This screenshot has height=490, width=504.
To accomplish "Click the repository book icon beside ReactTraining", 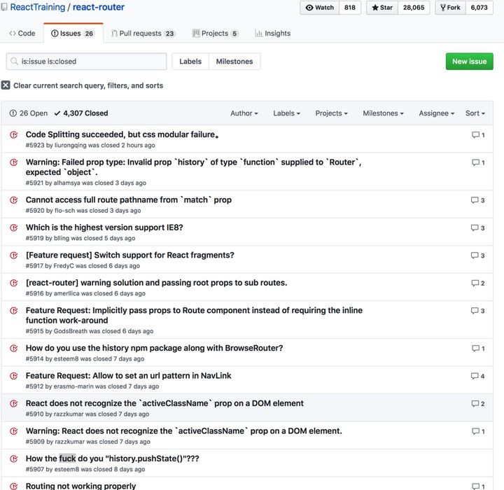I will tap(4, 7).
